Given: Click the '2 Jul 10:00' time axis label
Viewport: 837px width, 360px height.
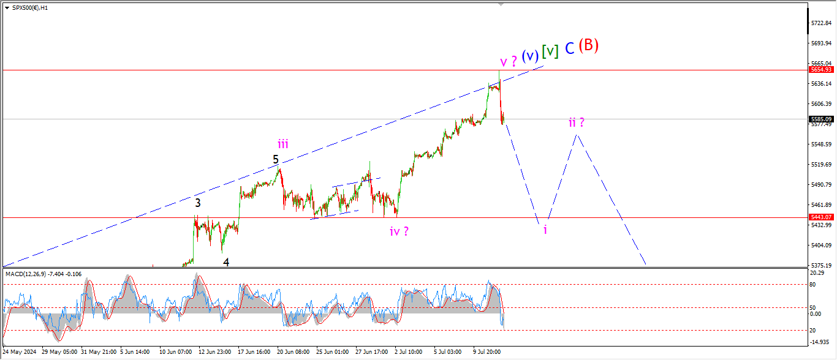Looking at the screenshot, I should click(x=407, y=352).
